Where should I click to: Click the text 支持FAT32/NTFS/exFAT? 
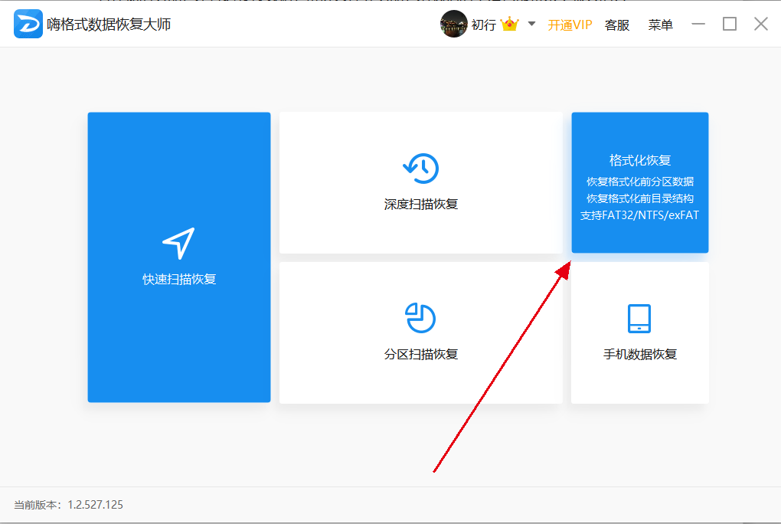(x=639, y=215)
